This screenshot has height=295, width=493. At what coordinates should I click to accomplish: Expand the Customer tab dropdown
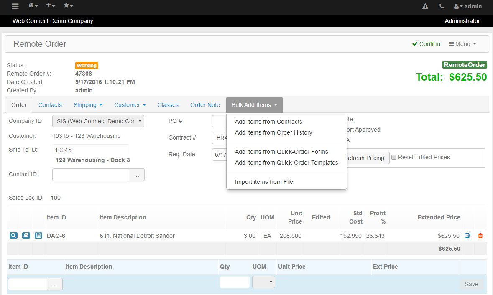(130, 105)
